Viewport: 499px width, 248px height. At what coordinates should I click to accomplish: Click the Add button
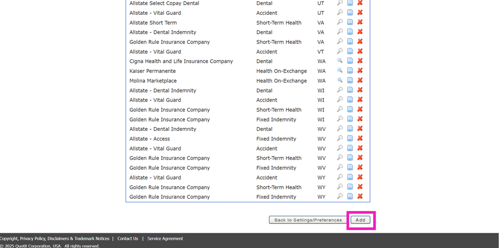pos(361,220)
